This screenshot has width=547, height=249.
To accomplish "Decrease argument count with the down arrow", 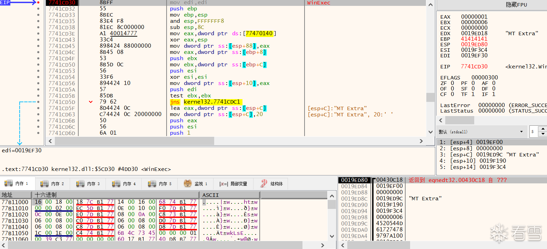I will [x=543, y=134].
